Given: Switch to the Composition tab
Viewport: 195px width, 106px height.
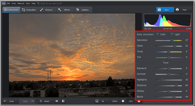Looking at the screenshot, I should (29, 10).
